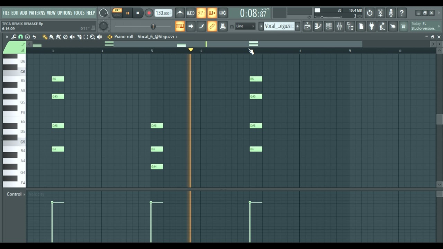
Task: Click the piano roll vertical scrollbar handle
Action: coord(440,119)
